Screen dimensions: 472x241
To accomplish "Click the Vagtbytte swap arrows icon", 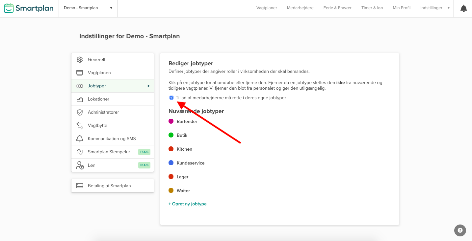I will (x=80, y=126).
